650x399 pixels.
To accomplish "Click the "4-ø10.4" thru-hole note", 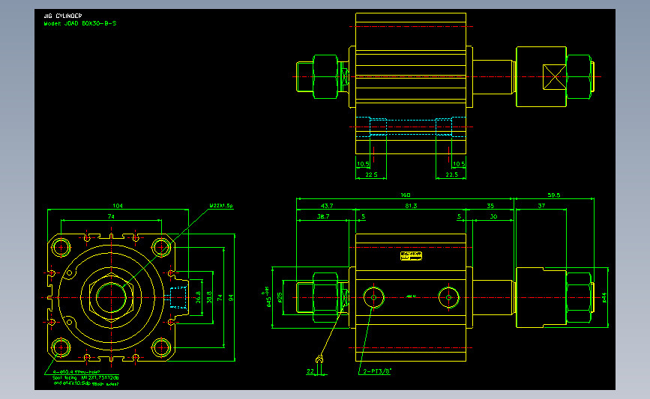I will (76, 372).
